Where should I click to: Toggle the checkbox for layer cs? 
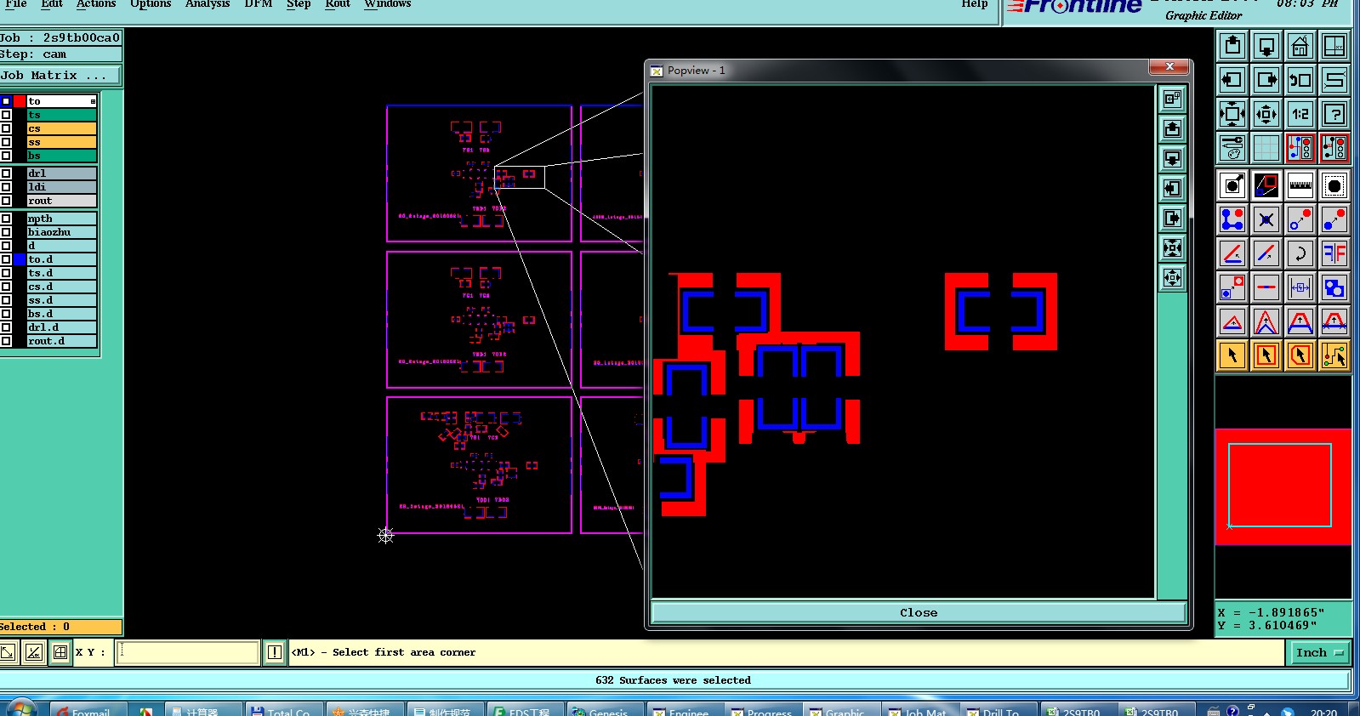pos(6,128)
